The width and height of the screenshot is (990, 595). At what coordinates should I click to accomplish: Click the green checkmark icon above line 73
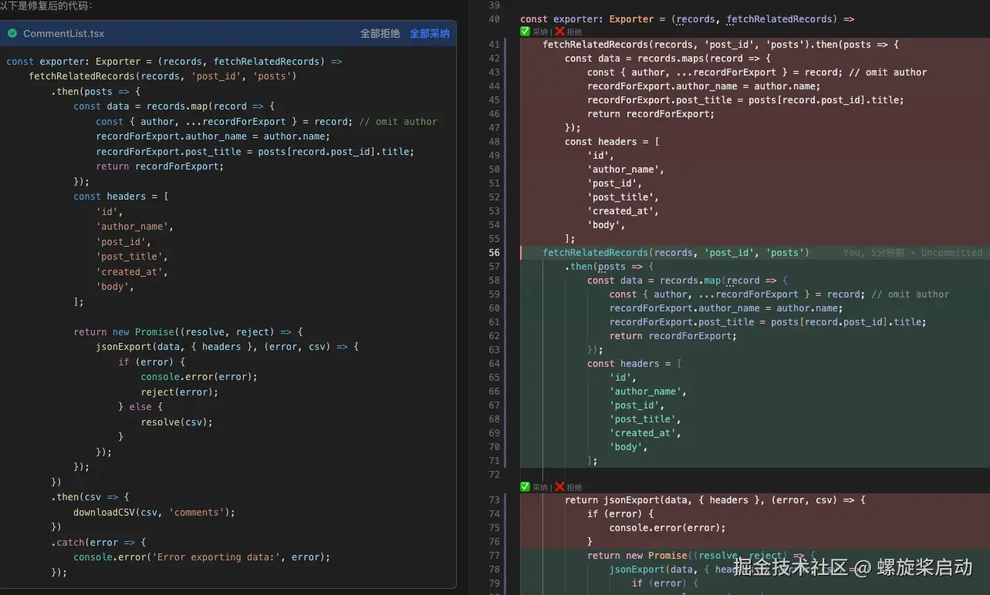525,487
